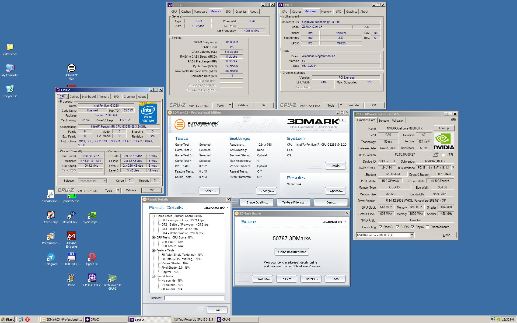Open Tools dropdown arrow in Memory window
517x323 pixels.
[230, 105]
